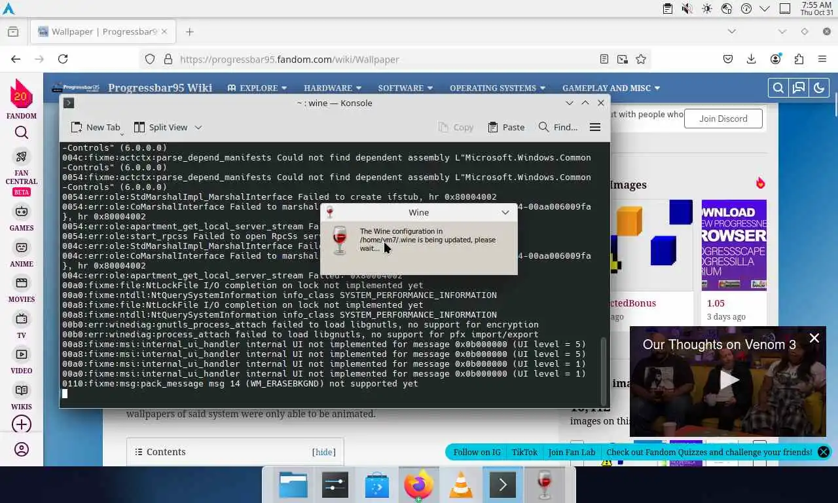This screenshot has height=503, width=838.
Task: Click New Tab in Konsole toolbar
Action: 96,127
